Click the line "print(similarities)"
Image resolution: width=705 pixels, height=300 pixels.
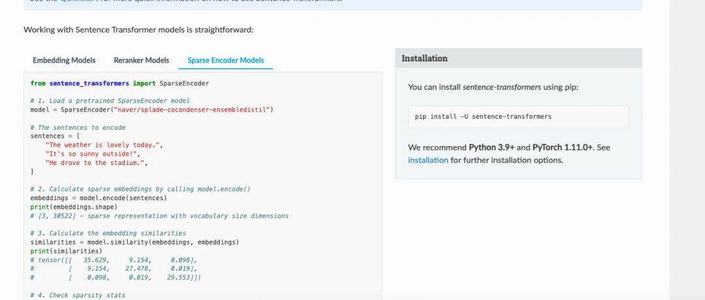click(x=66, y=251)
